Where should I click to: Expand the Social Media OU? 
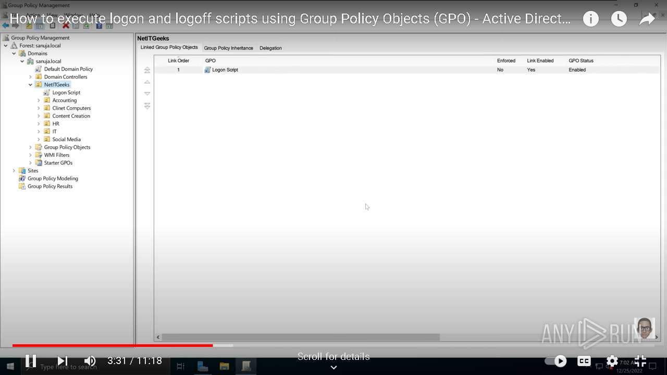tap(39, 140)
